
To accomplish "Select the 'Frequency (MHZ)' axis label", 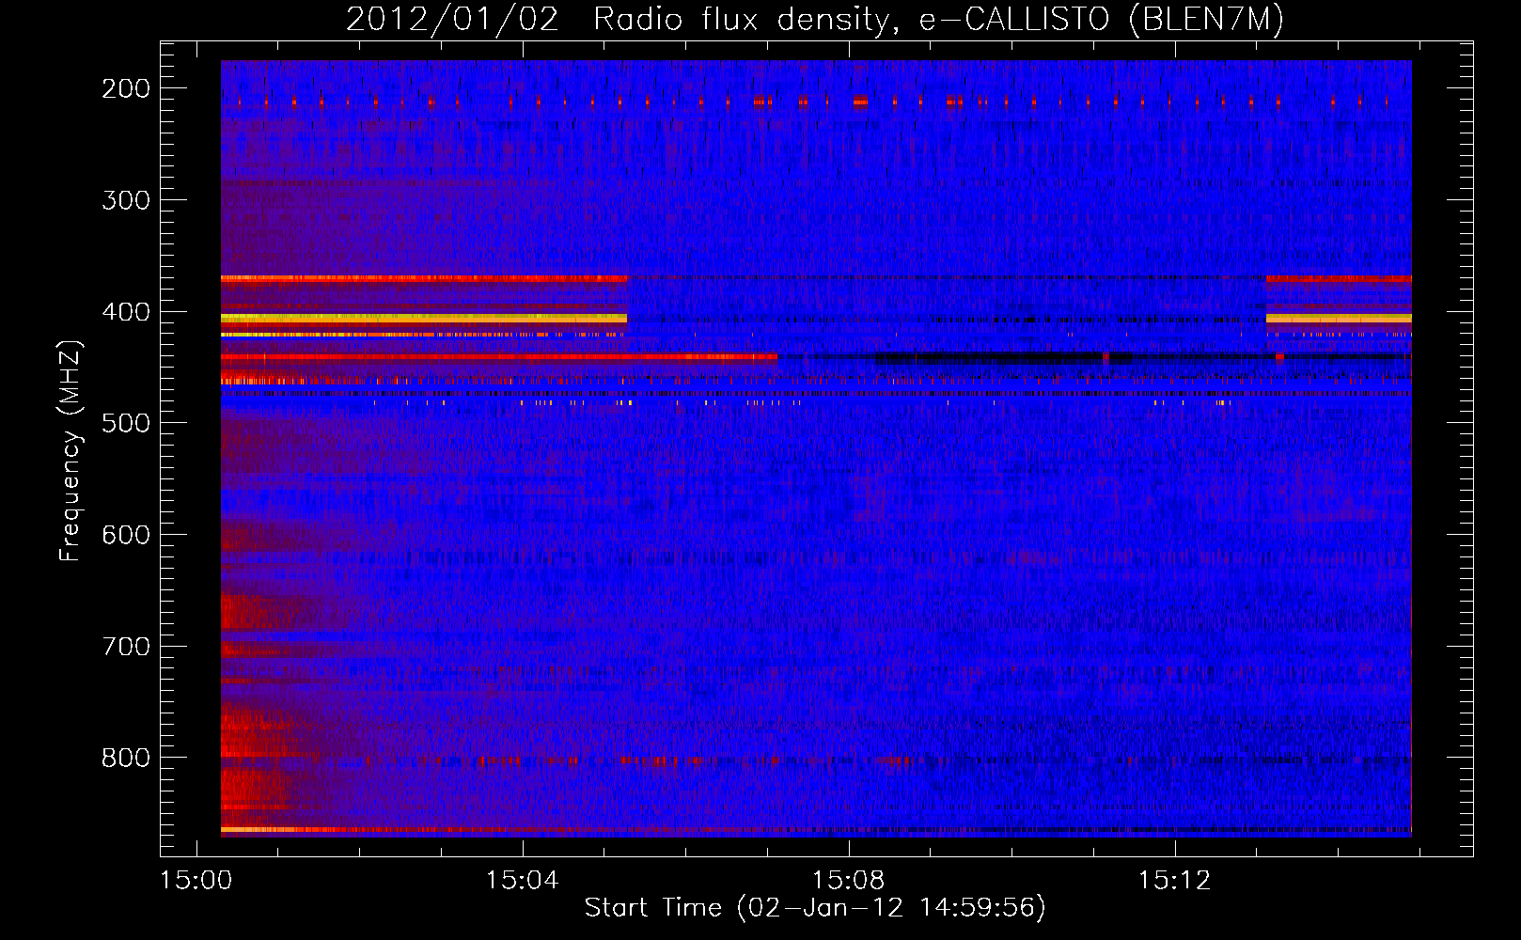I will 71,450.
